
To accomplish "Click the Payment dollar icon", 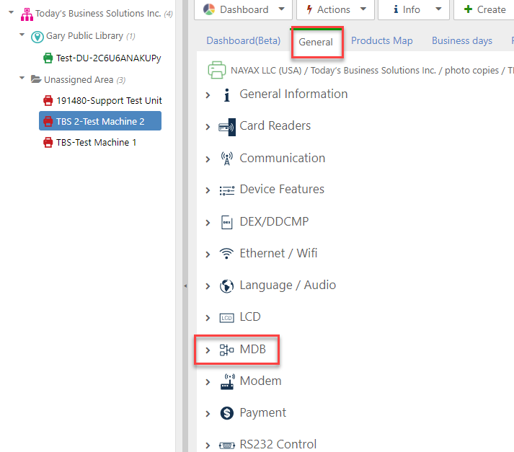I will (x=227, y=413).
